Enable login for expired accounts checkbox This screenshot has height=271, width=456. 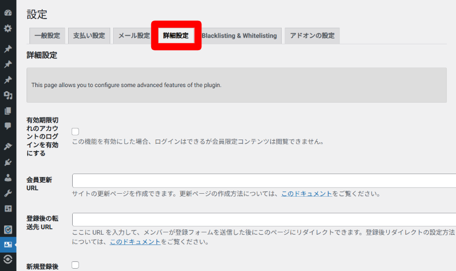[x=75, y=131]
